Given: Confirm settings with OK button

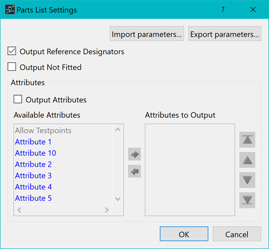Looking at the screenshot, I should click(x=184, y=234).
